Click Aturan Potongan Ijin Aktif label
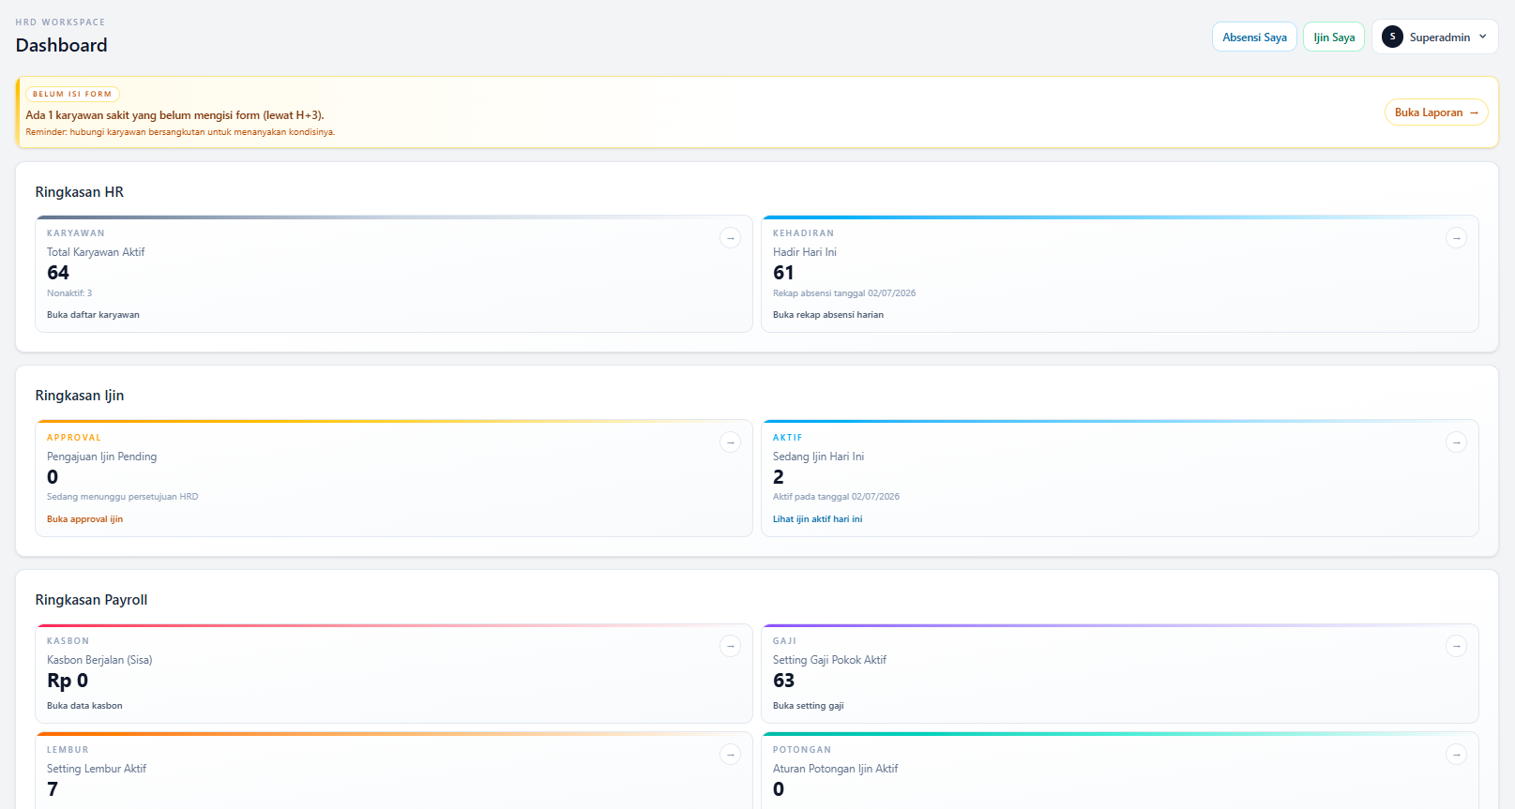 click(835, 769)
